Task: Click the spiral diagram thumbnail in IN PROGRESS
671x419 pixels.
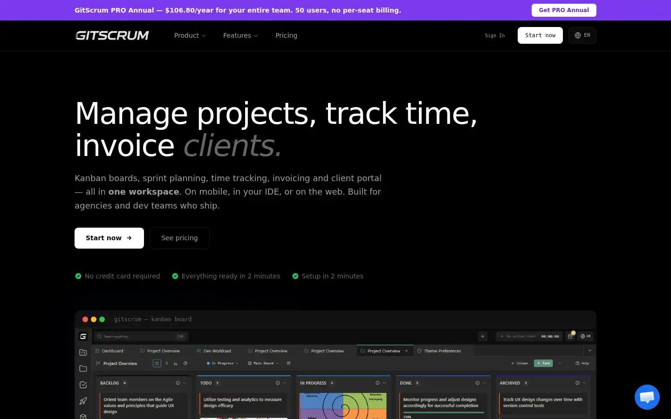Action: pos(343,406)
